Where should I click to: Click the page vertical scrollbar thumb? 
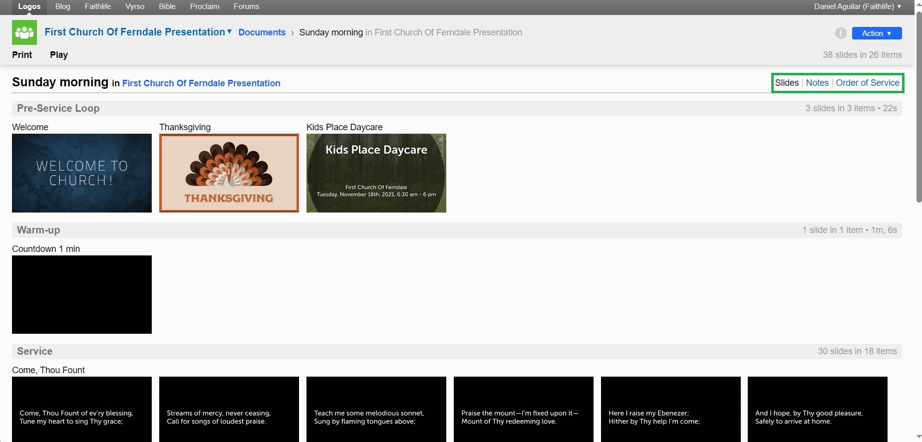pos(919,107)
